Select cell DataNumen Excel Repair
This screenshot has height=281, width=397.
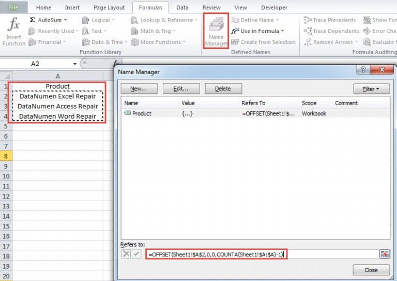[x=58, y=96]
